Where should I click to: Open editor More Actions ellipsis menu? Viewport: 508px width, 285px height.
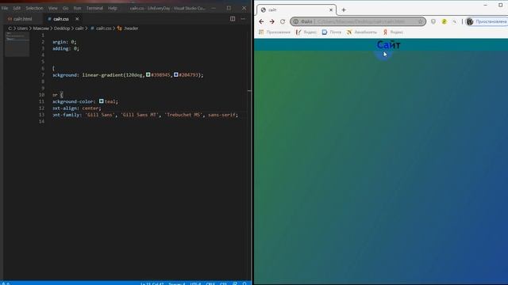point(243,19)
